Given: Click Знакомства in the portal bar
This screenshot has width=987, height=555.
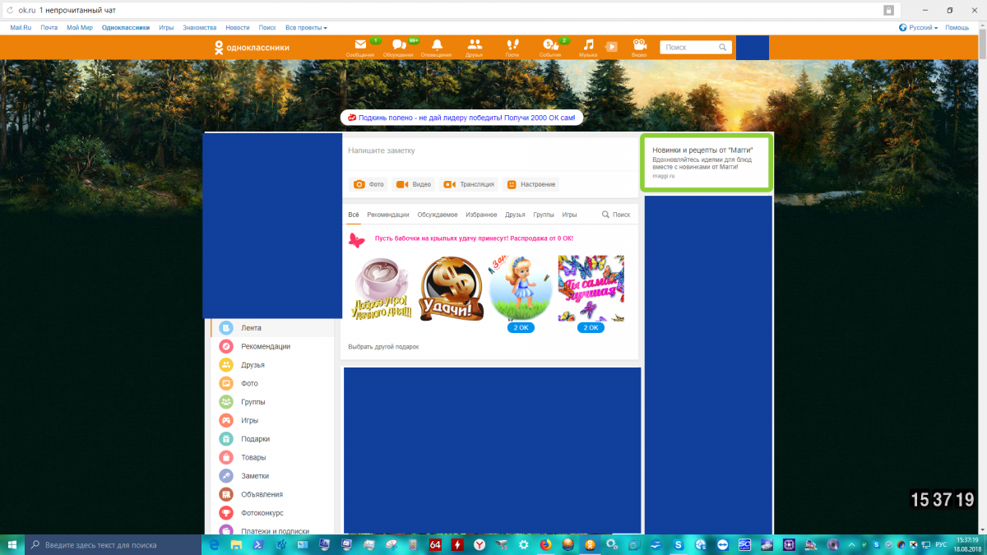Looking at the screenshot, I should click(x=200, y=28).
